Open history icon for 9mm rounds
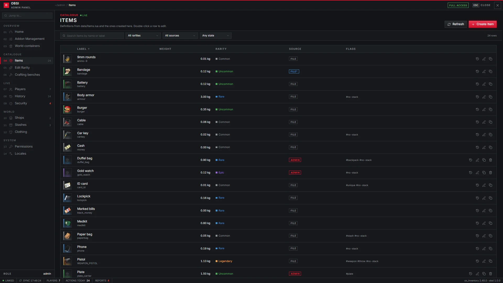 477,59
